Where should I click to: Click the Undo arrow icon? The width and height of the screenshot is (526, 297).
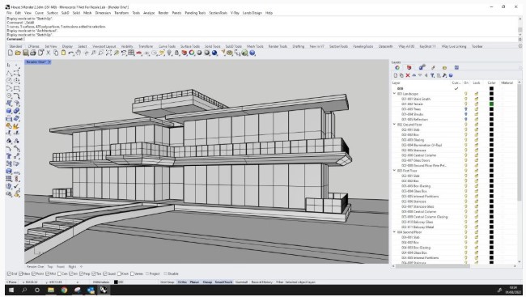click(70, 53)
